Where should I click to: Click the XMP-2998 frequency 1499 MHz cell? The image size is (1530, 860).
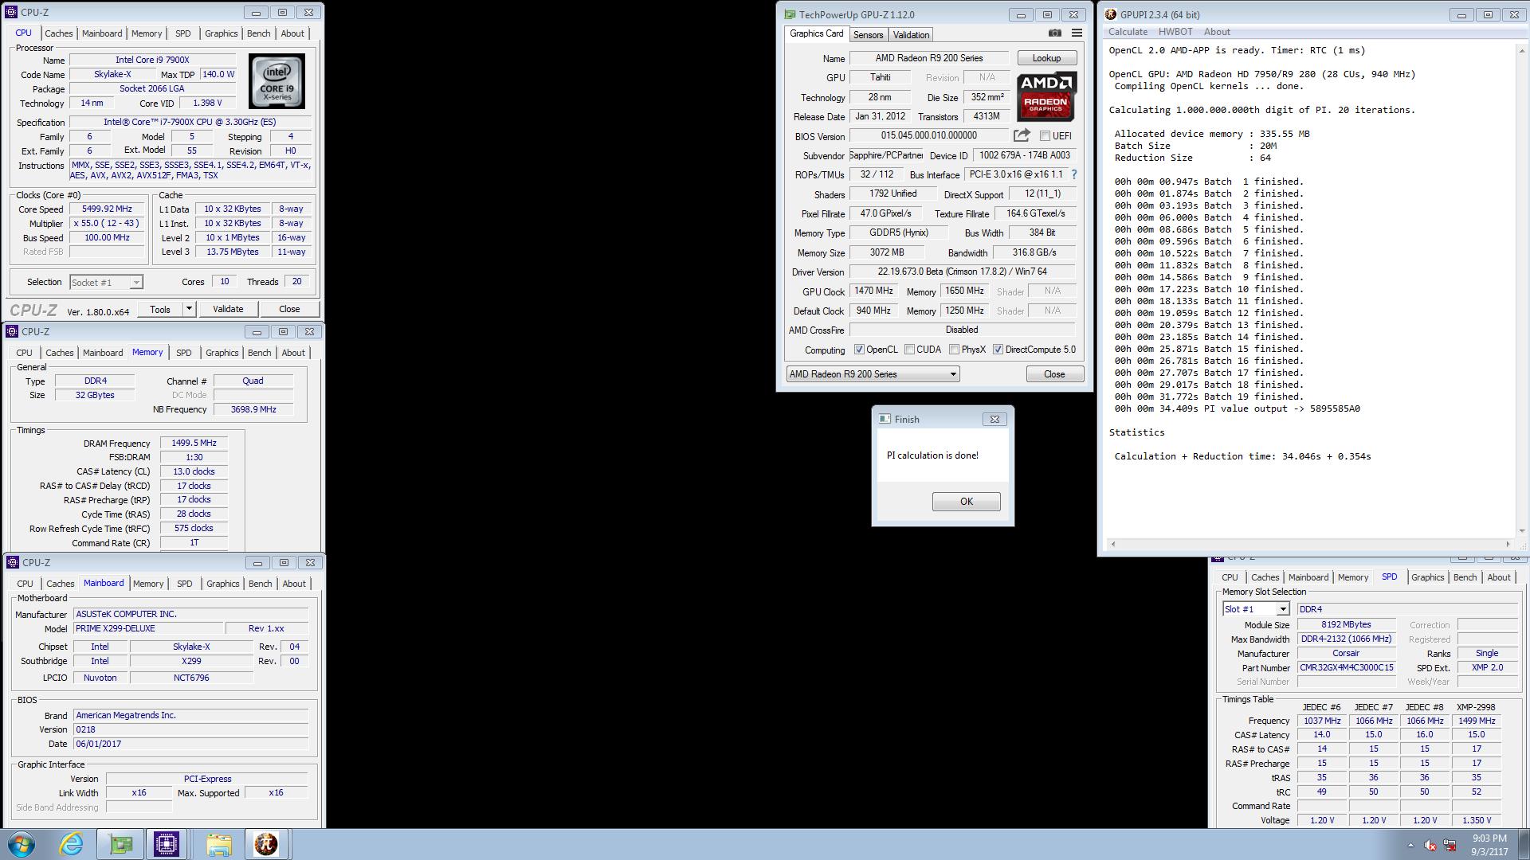click(1476, 721)
